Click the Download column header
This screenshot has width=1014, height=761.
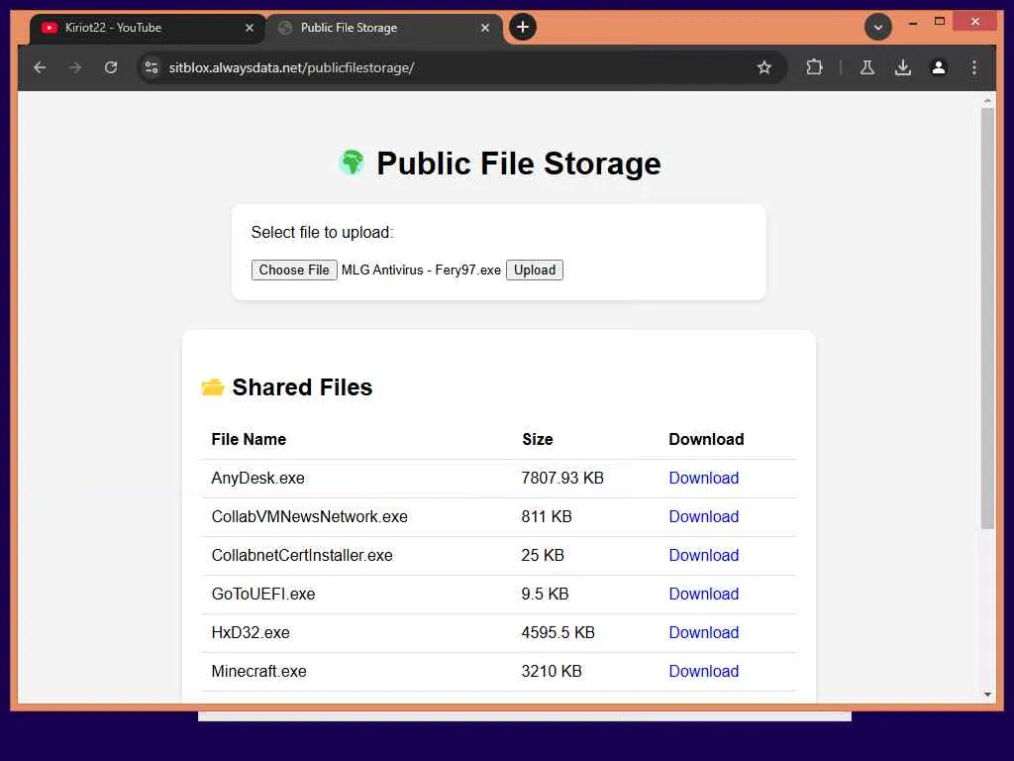(x=706, y=439)
